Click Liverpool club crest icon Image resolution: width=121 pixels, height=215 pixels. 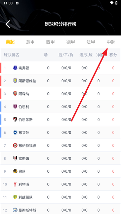pyautogui.click(x=15, y=184)
